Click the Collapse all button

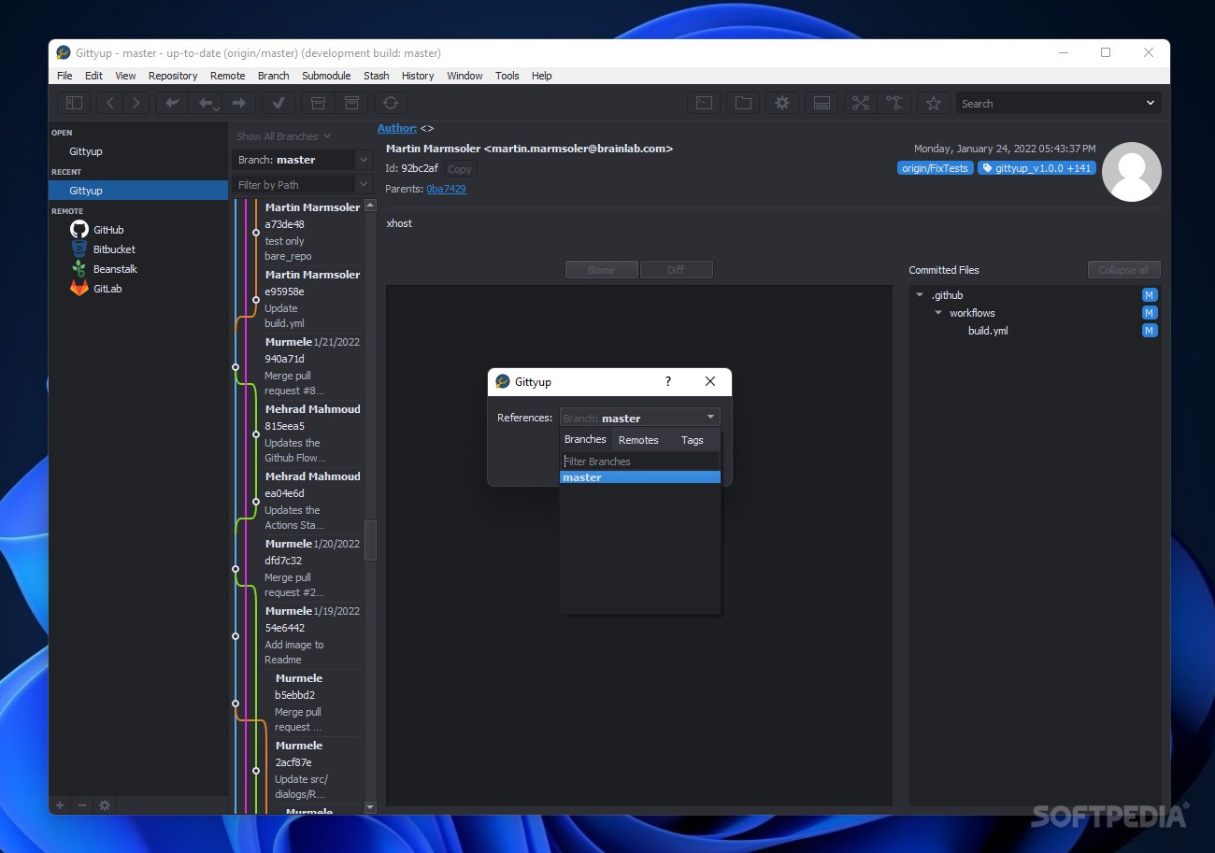coord(1123,270)
